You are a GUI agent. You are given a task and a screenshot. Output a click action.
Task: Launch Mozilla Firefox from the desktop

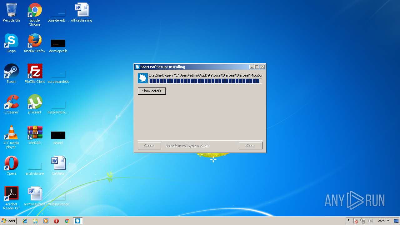click(x=35, y=43)
